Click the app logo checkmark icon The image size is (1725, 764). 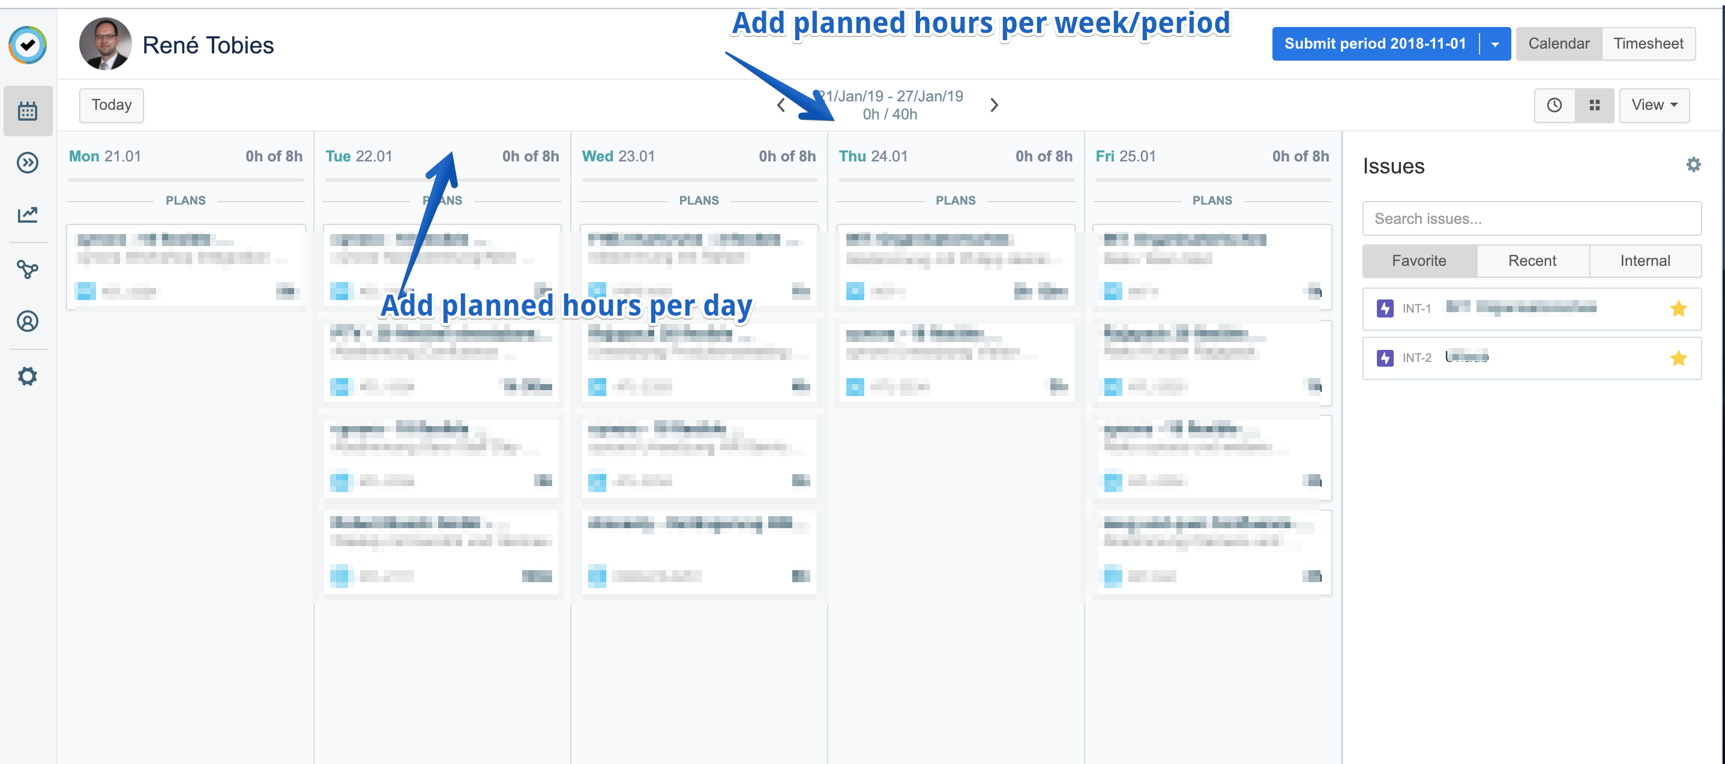pyautogui.click(x=28, y=46)
